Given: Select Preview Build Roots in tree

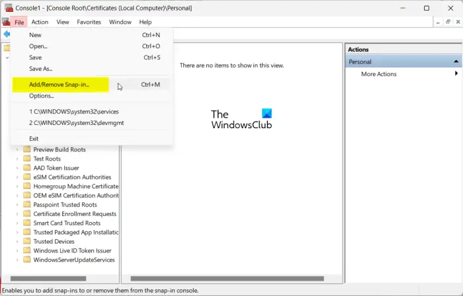Looking at the screenshot, I should [x=60, y=149].
